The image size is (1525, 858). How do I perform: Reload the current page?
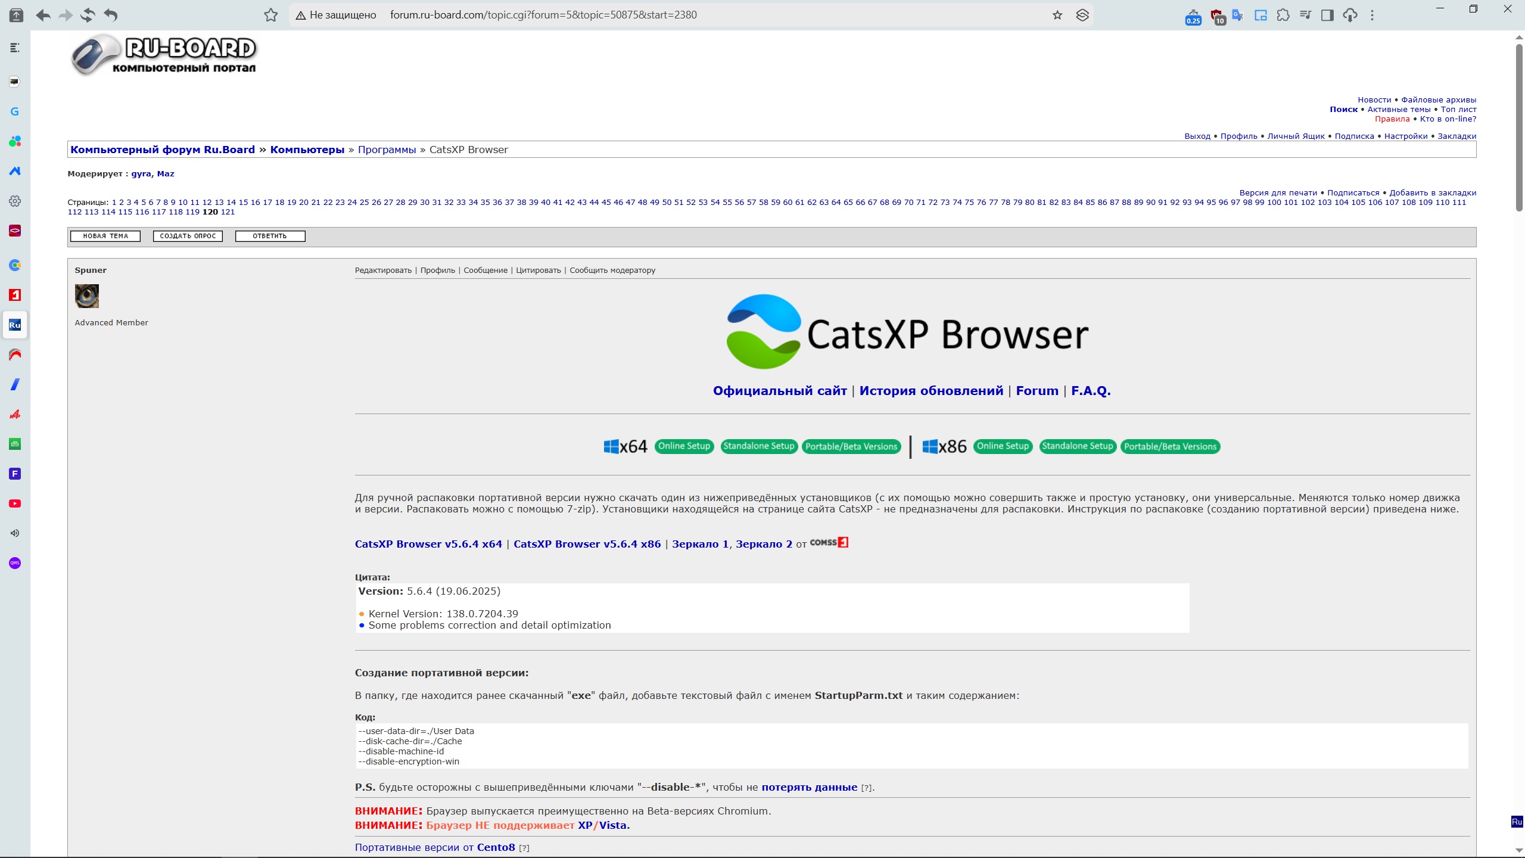tap(88, 15)
